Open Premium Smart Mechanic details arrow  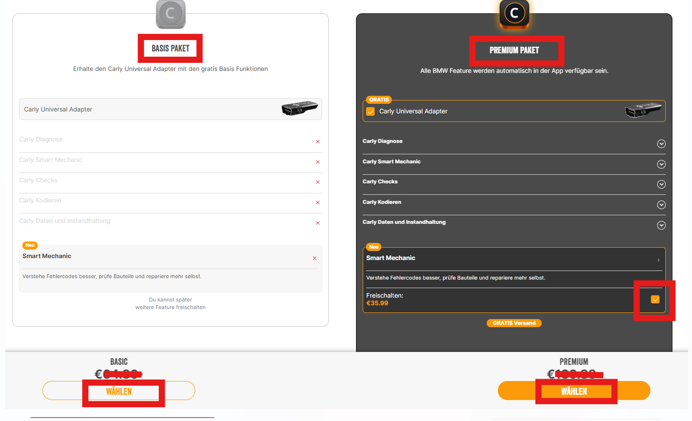[659, 260]
